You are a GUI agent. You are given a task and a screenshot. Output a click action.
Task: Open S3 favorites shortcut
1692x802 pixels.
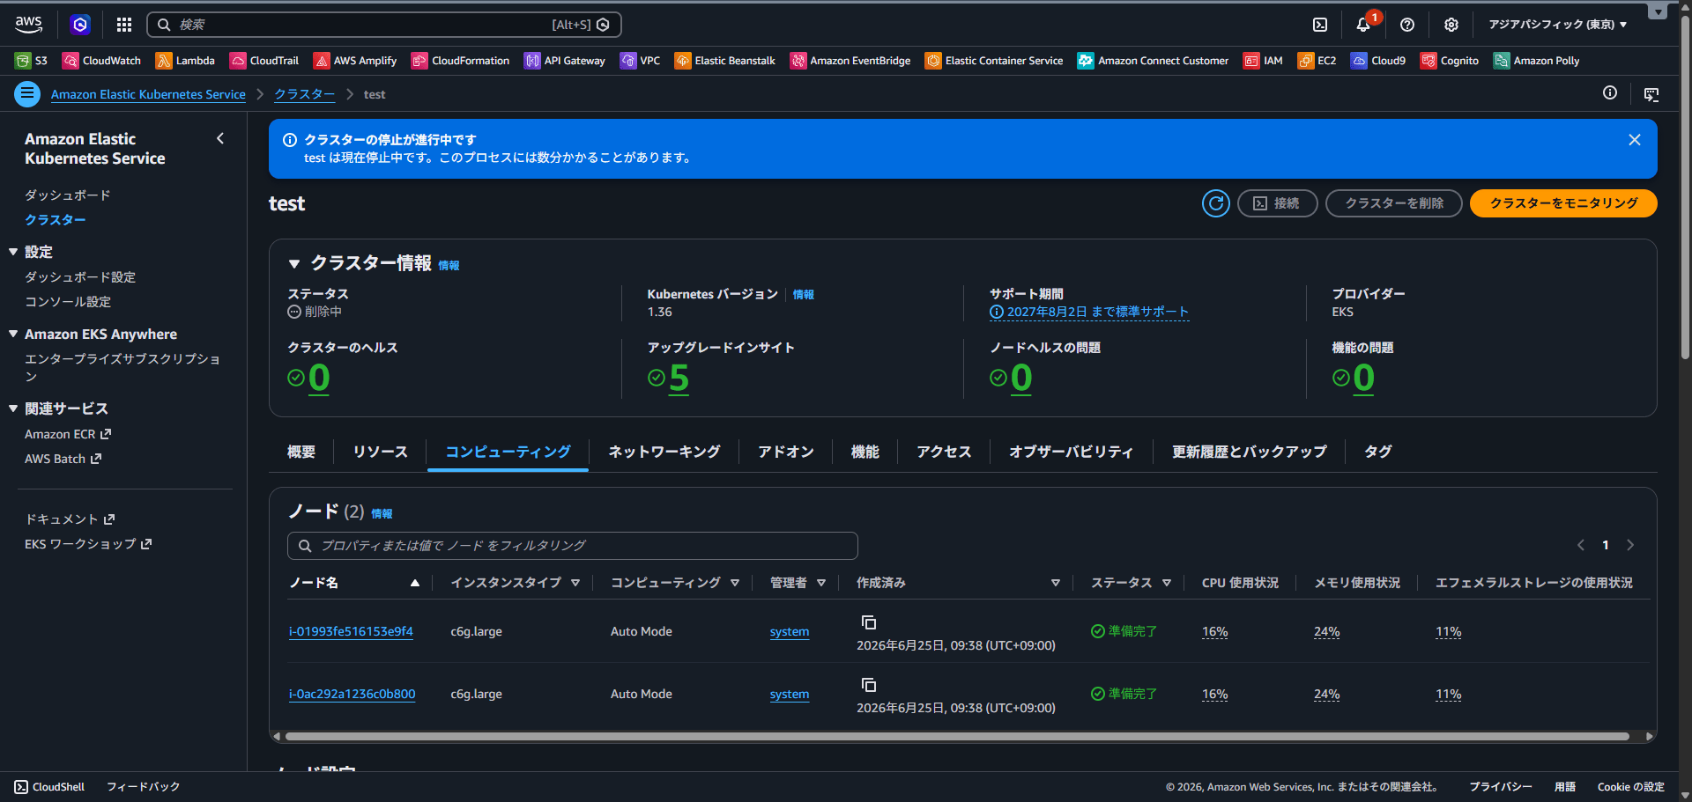coord(32,61)
